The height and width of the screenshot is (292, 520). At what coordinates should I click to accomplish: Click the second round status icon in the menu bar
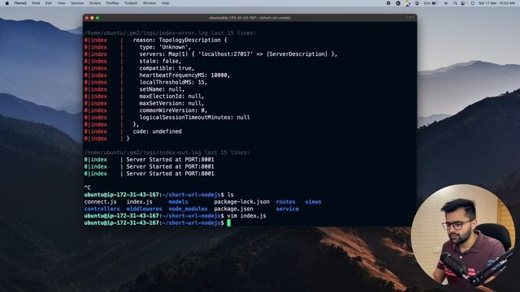398,3
